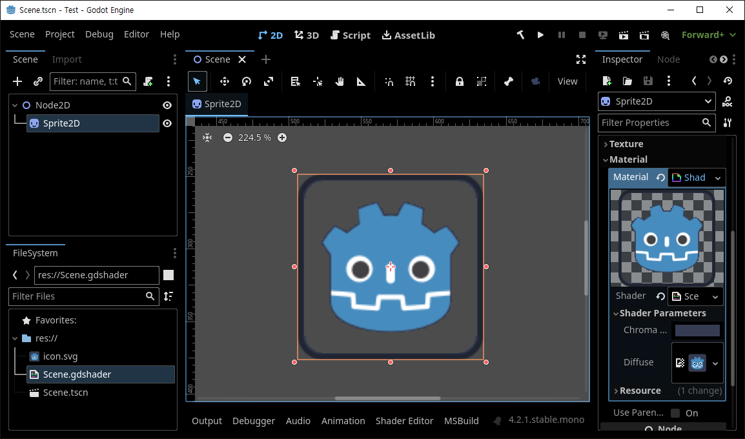Open Inspector object history
The width and height of the screenshot is (745, 439).
tap(728, 81)
